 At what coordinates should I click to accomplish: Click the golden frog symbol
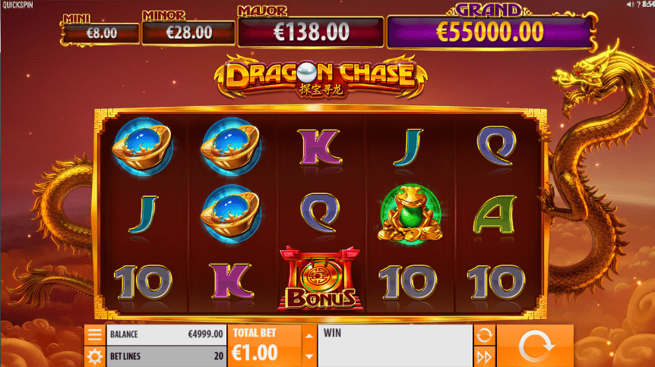tap(410, 214)
